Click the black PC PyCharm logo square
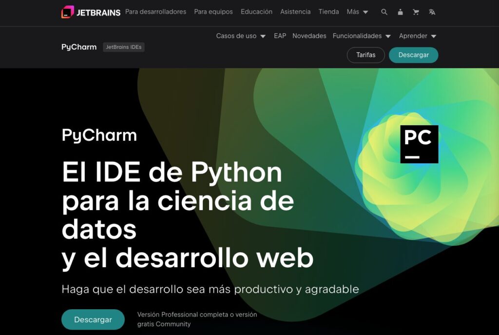499x335 pixels. click(419, 144)
